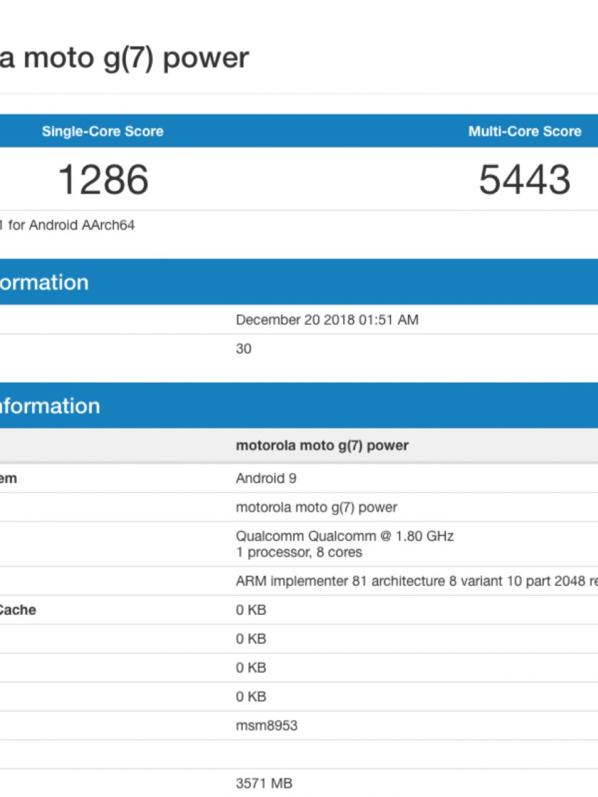Click the December 20 2018 upload date
598x797 pixels.
(327, 320)
